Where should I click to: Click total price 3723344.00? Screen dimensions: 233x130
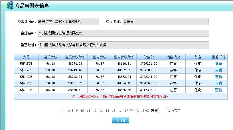pyautogui.click(x=149, y=77)
